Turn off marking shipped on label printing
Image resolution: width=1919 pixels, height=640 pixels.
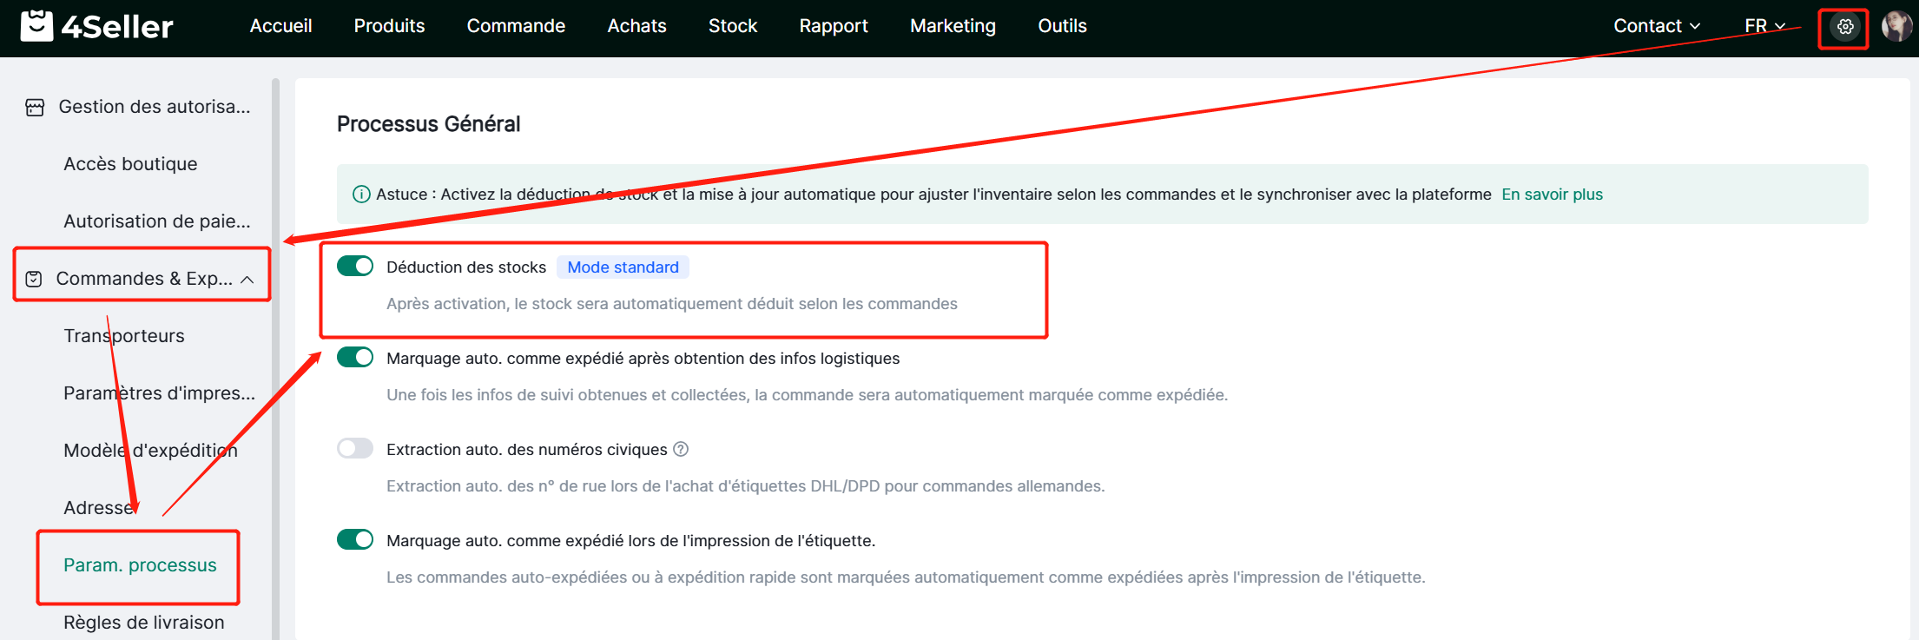click(x=355, y=539)
